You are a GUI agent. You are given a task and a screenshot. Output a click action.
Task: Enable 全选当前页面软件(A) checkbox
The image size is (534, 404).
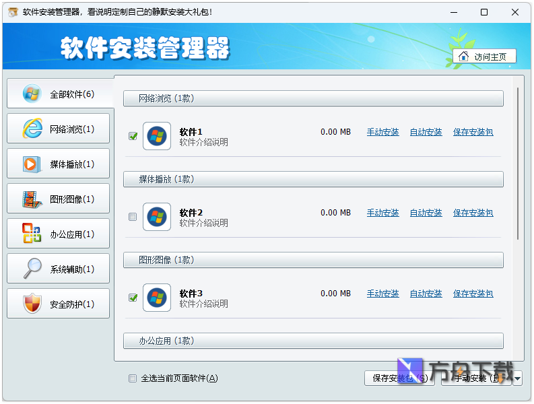point(133,378)
